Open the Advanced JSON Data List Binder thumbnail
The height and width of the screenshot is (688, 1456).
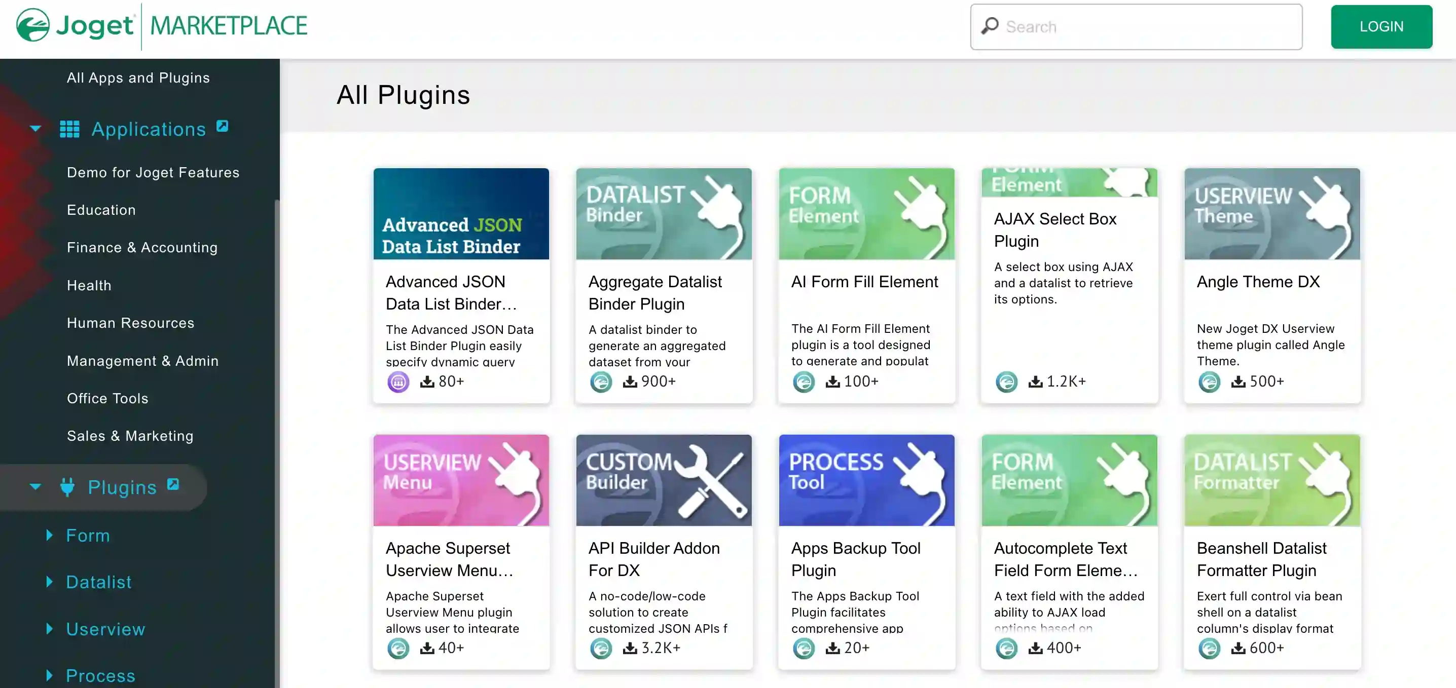click(x=461, y=213)
